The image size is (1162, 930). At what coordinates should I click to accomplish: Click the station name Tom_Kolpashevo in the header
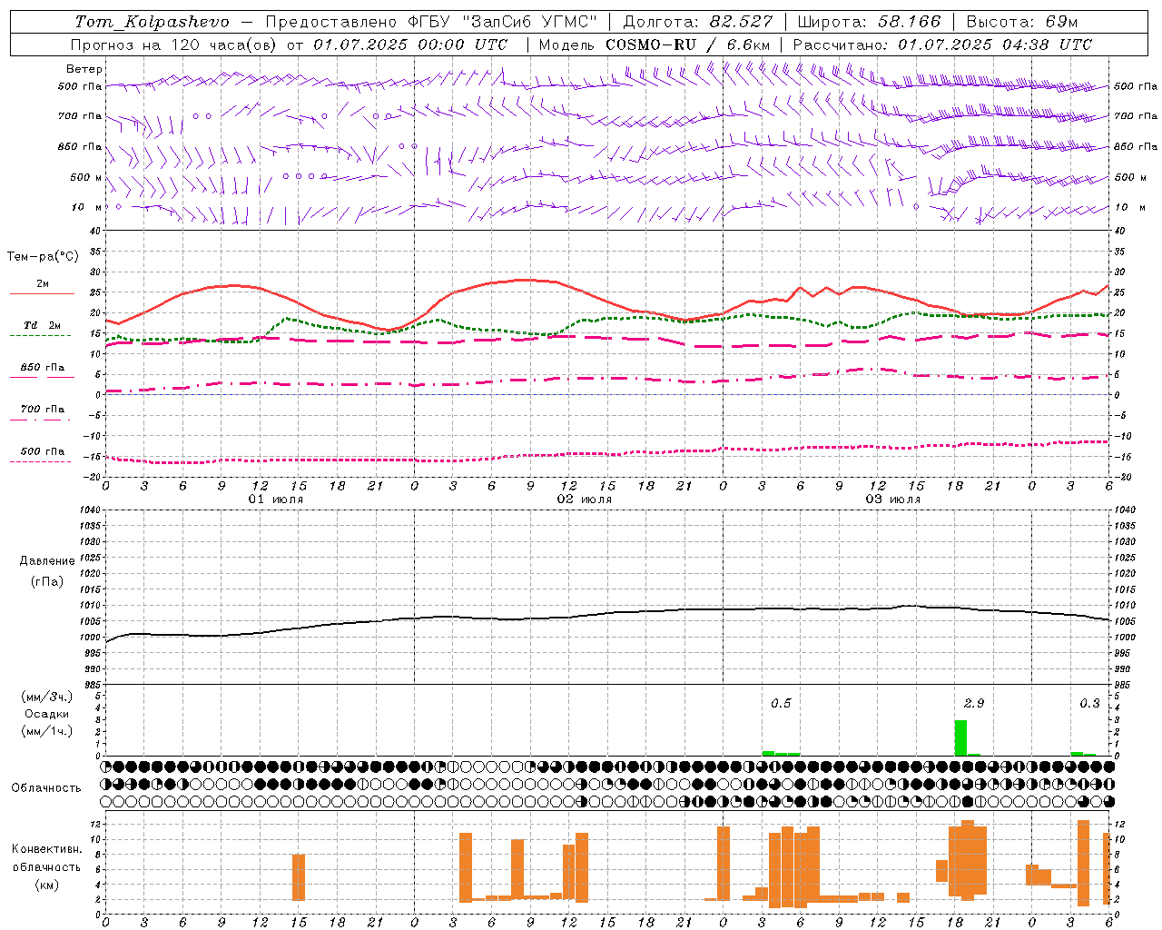click(152, 22)
